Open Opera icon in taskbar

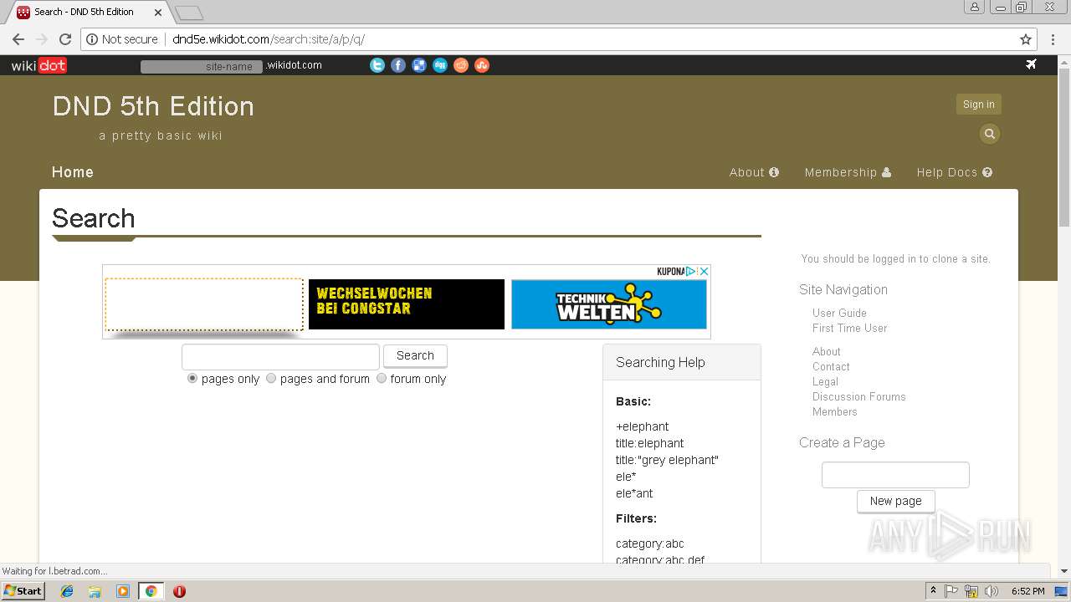(179, 591)
